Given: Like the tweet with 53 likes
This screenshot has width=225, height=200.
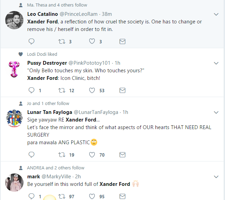Looking at the screenshot, I should pos(92,90).
